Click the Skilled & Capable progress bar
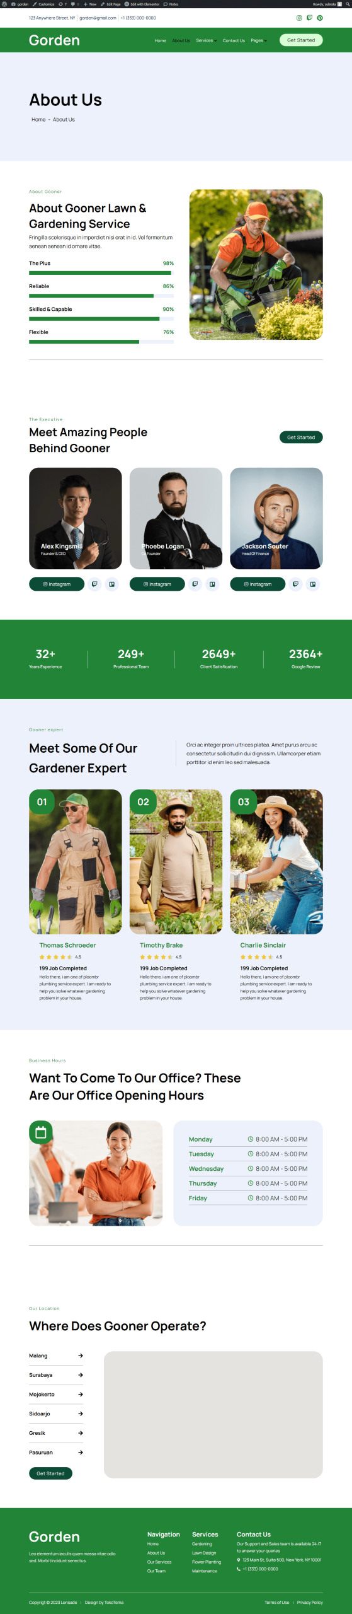Image resolution: width=352 pixels, height=1614 pixels. tap(101, 319)
